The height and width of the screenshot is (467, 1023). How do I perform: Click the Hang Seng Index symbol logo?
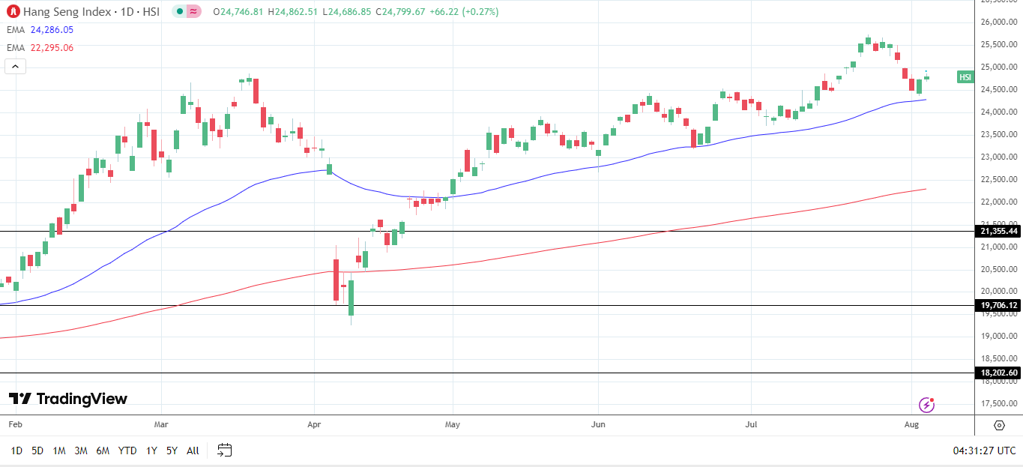point(13,12)
